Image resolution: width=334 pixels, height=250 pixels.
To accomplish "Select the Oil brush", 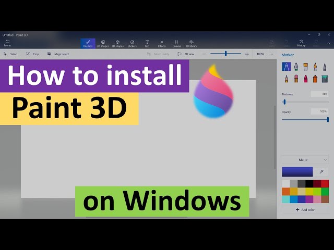I will [305, 67].
